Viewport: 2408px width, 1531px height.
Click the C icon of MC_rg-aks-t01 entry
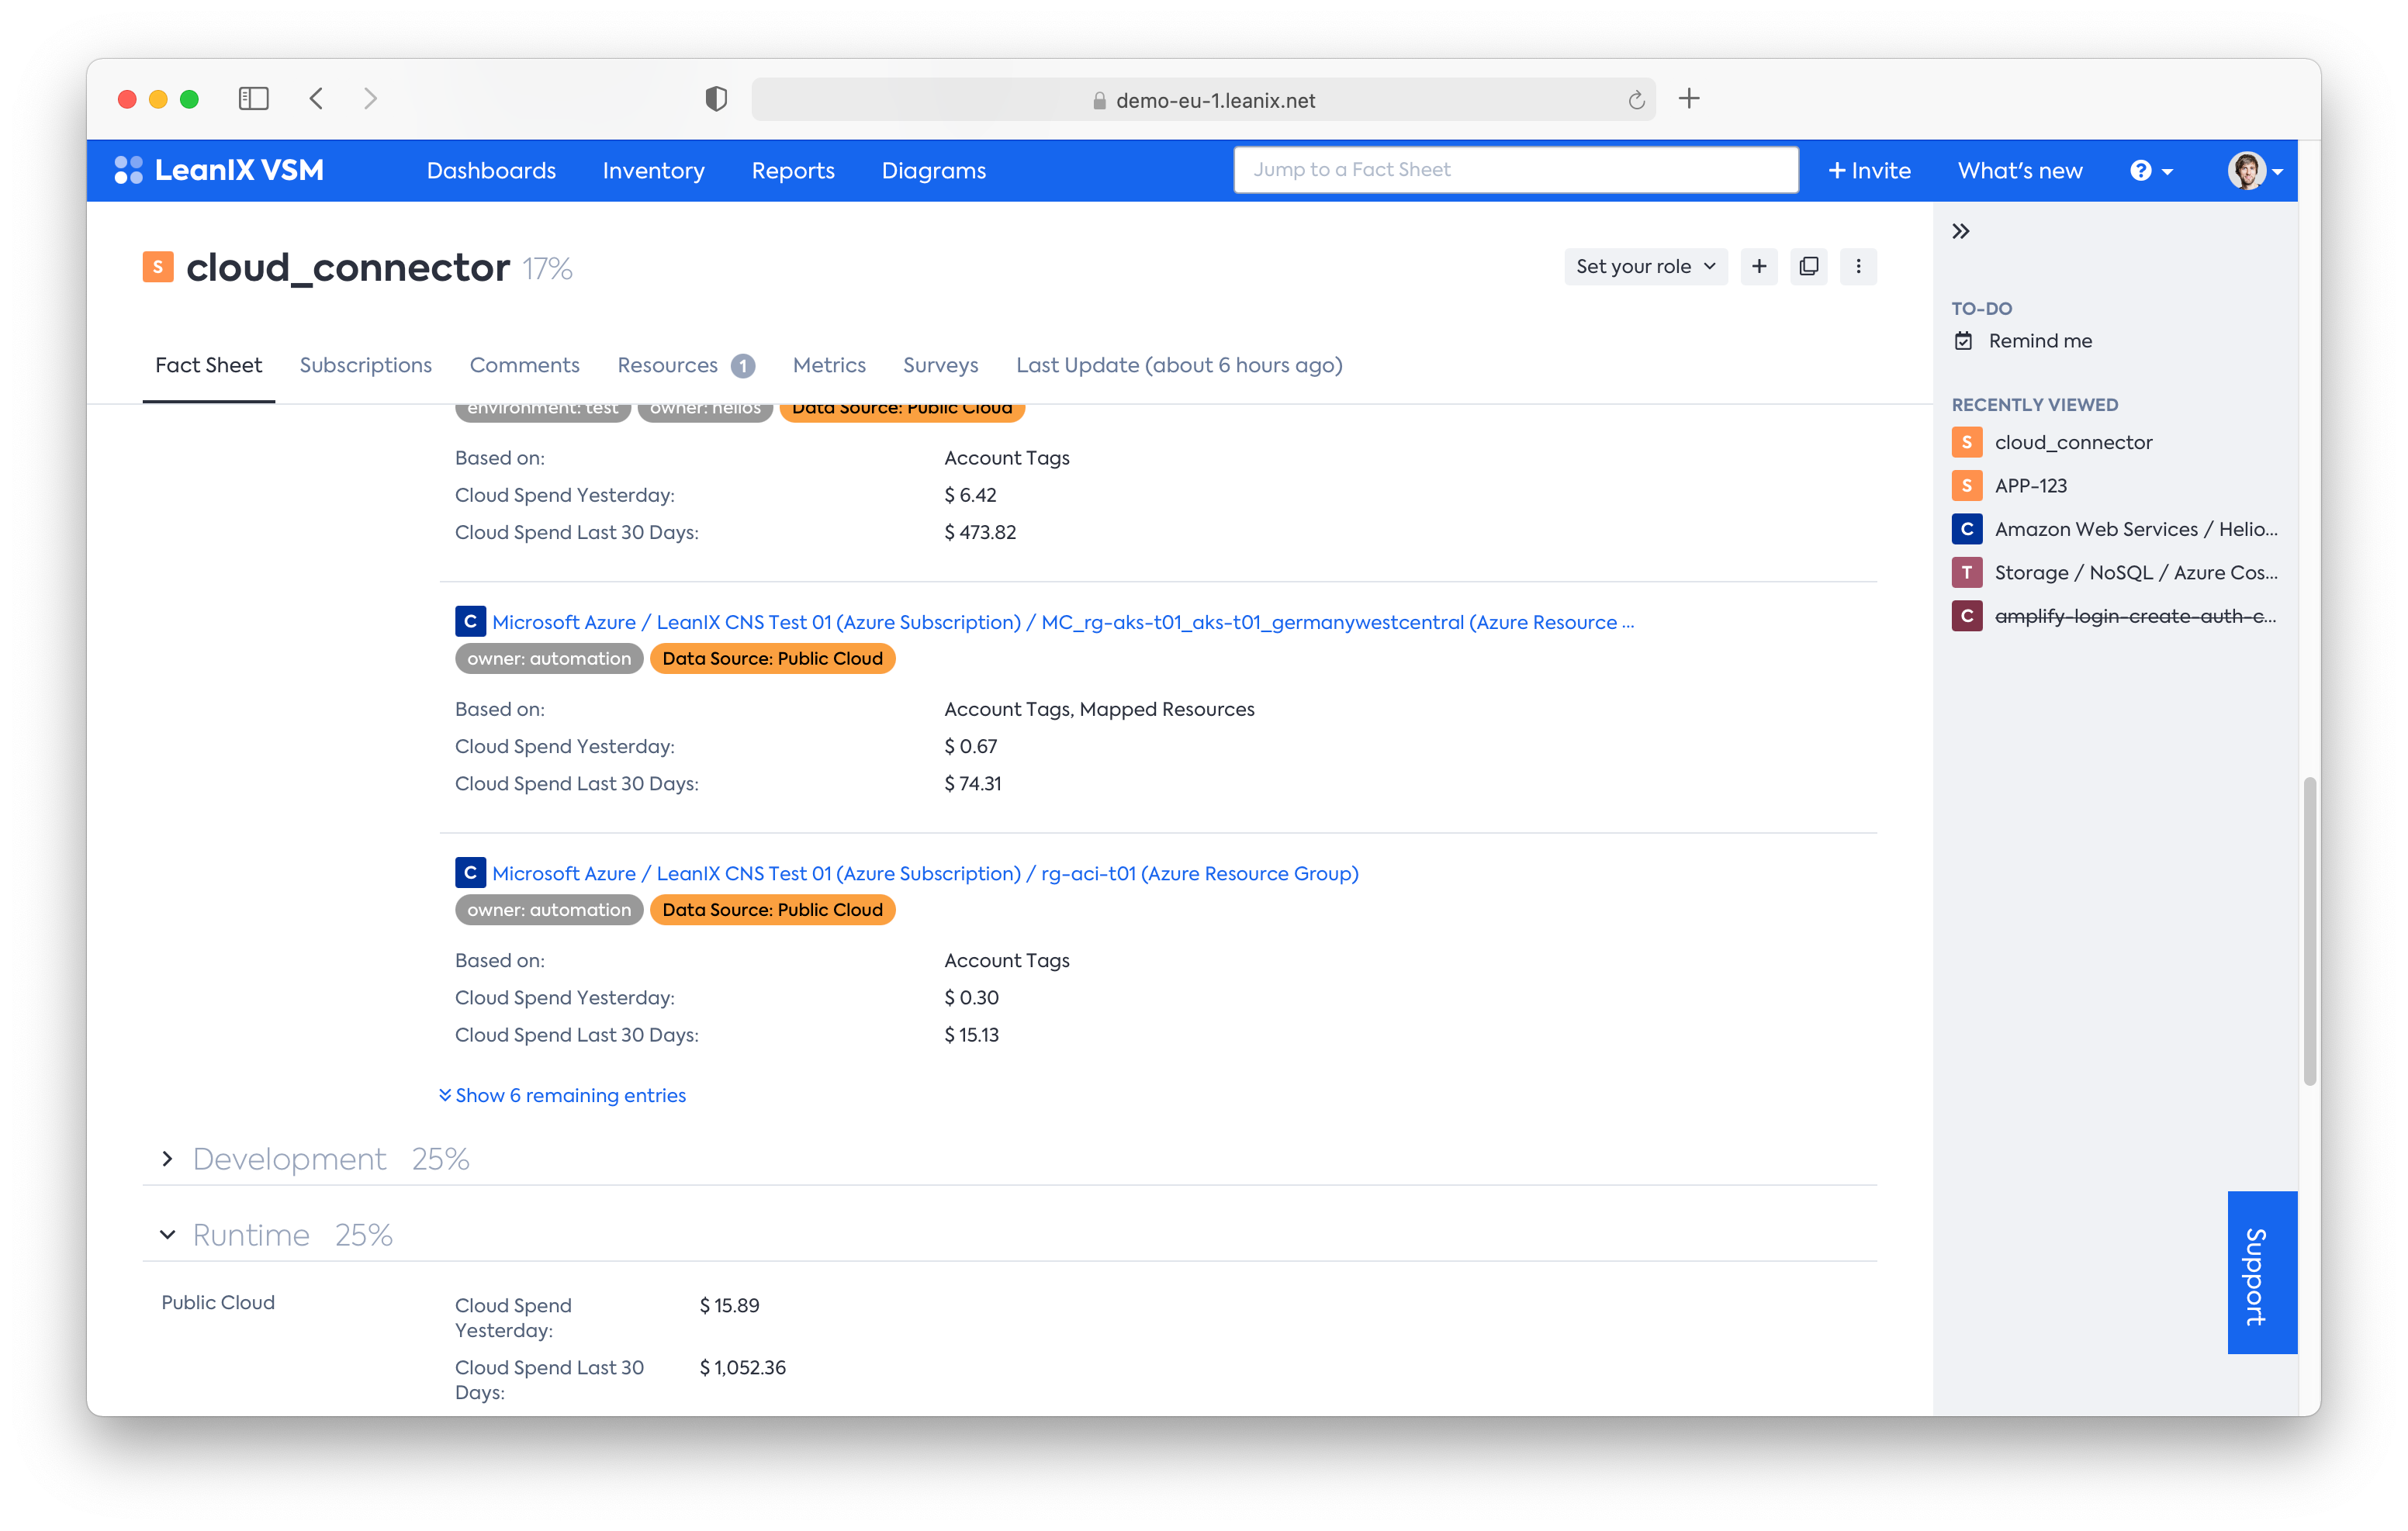pyautogui.click(x=470, y=621)
